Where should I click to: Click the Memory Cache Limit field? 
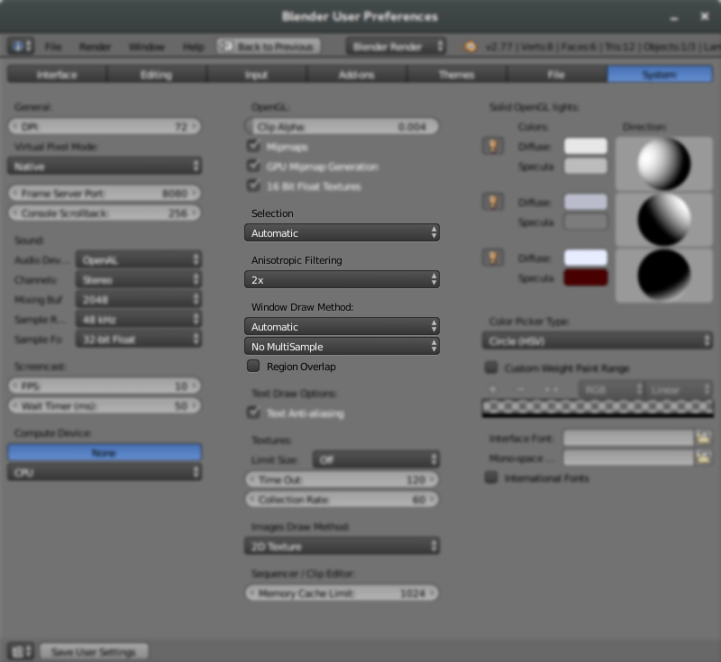pyautogui.click(x=342, y=593)
